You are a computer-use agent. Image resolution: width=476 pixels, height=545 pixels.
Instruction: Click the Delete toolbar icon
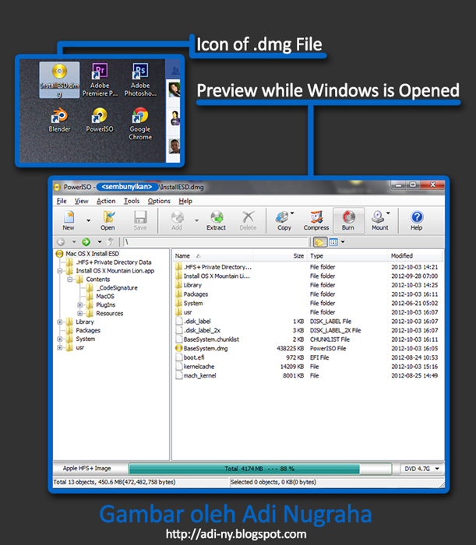coord(248,220)
